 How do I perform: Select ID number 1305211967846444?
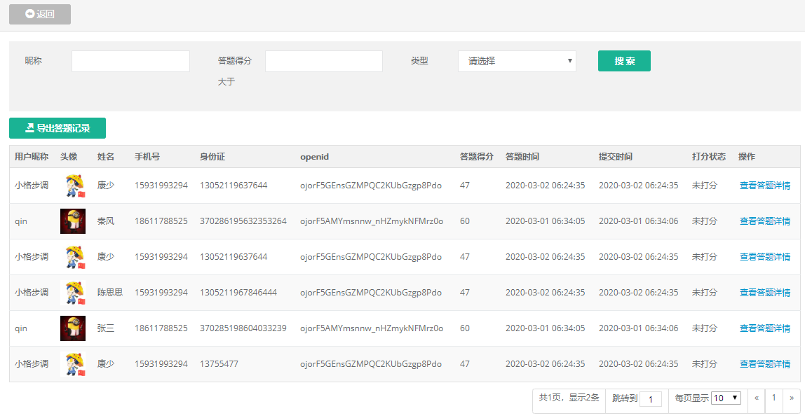(x=238, y=293)
